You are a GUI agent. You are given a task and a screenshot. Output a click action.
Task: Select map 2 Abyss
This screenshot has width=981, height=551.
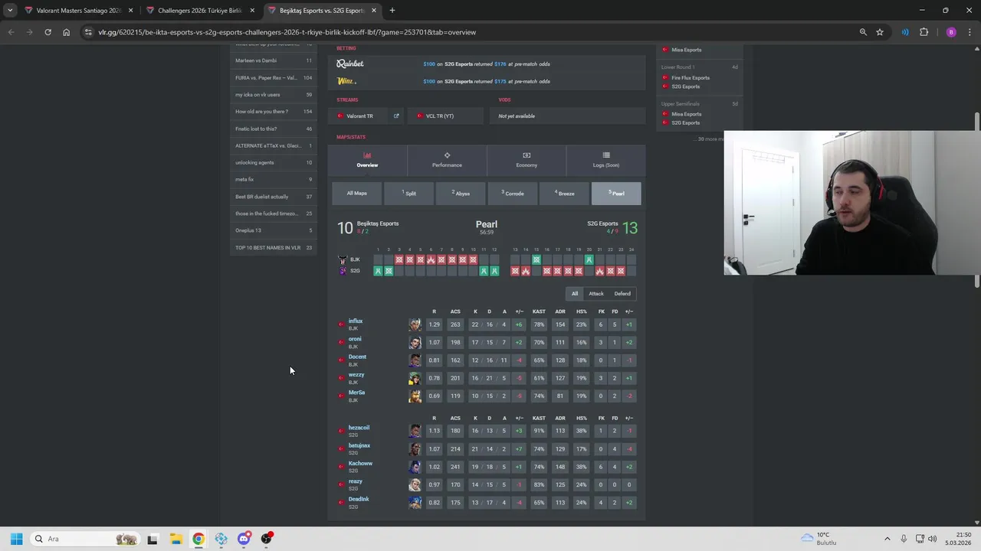tap(461, 194)
